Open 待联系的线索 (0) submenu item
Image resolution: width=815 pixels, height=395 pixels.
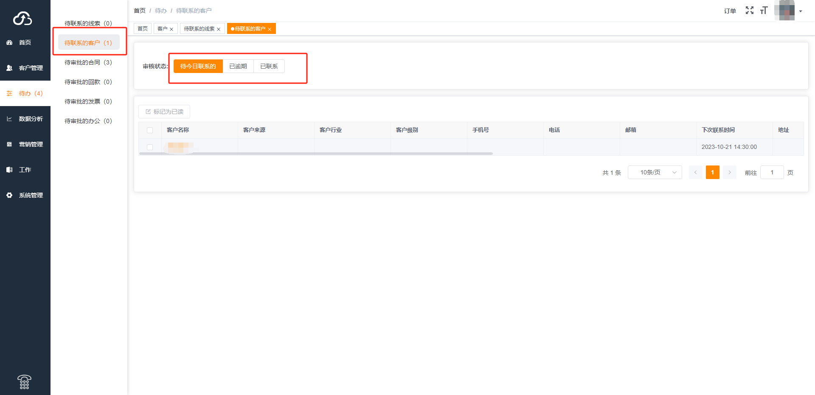click(x=88, y=23)
